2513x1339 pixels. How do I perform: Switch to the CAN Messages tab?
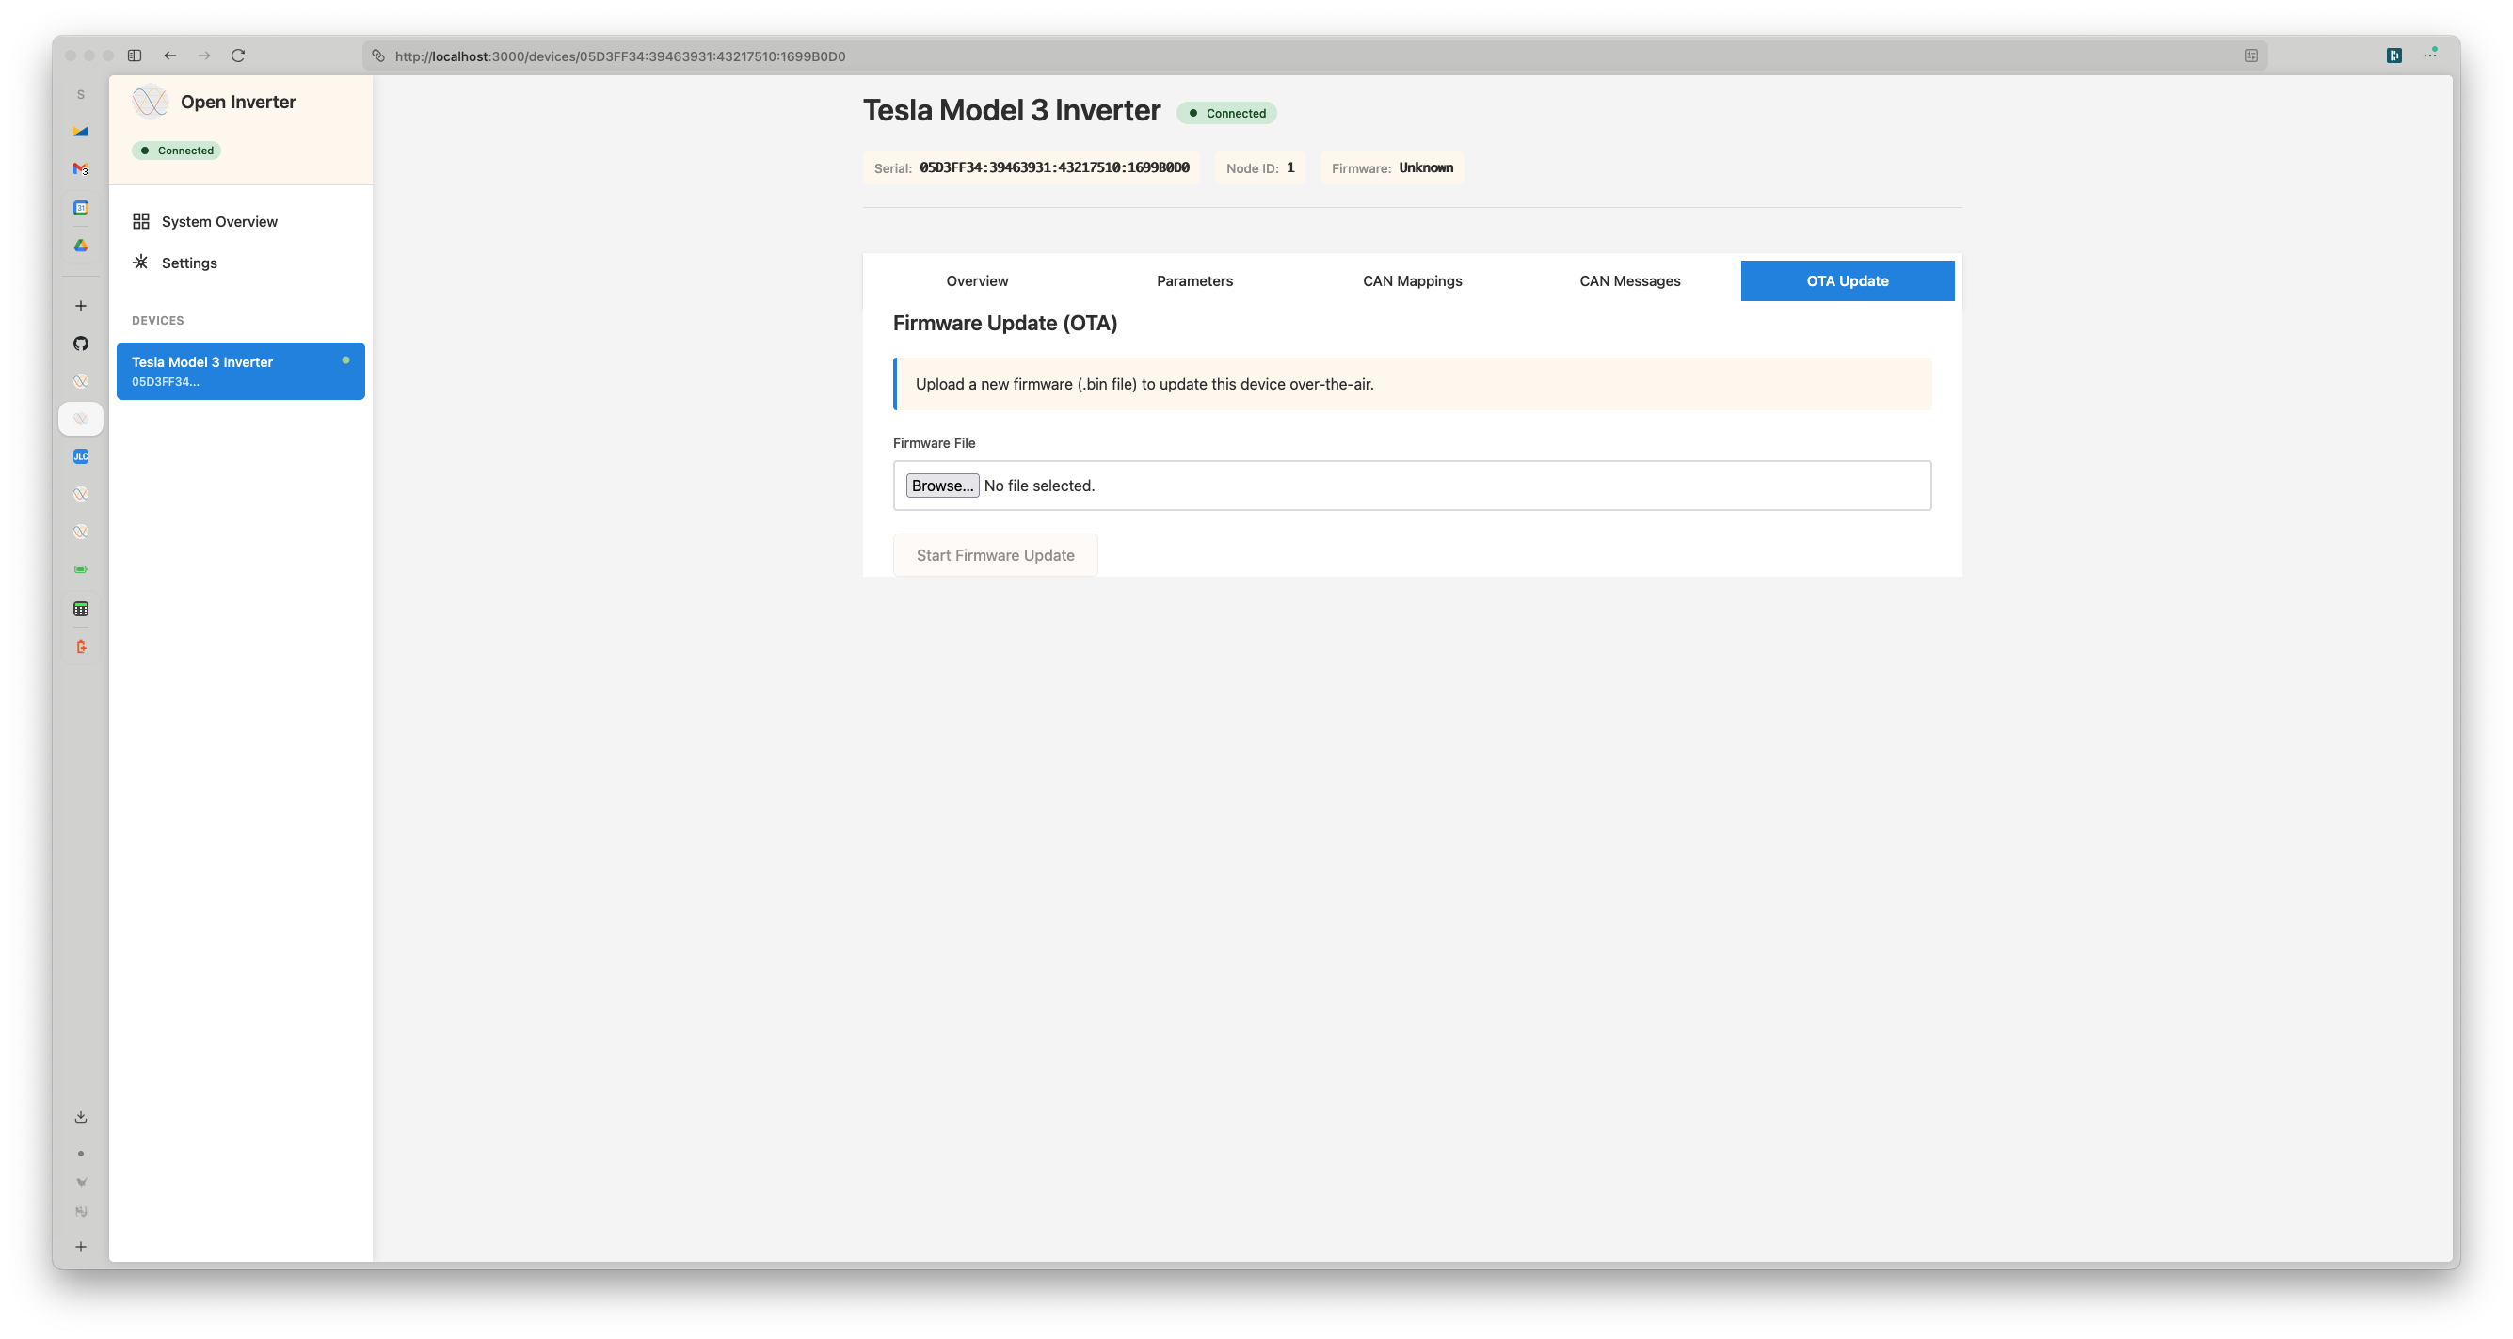coord(1629,280)
